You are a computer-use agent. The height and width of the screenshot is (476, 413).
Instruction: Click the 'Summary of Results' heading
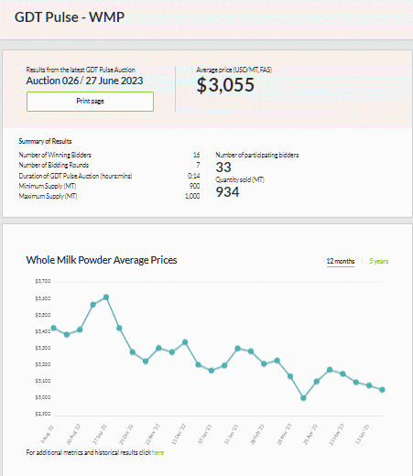(x=45, y=141)
